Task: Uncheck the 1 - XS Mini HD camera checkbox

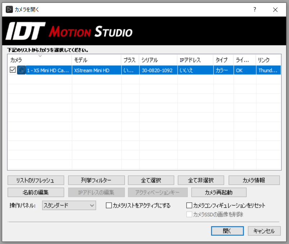Action: click(13, 70)
